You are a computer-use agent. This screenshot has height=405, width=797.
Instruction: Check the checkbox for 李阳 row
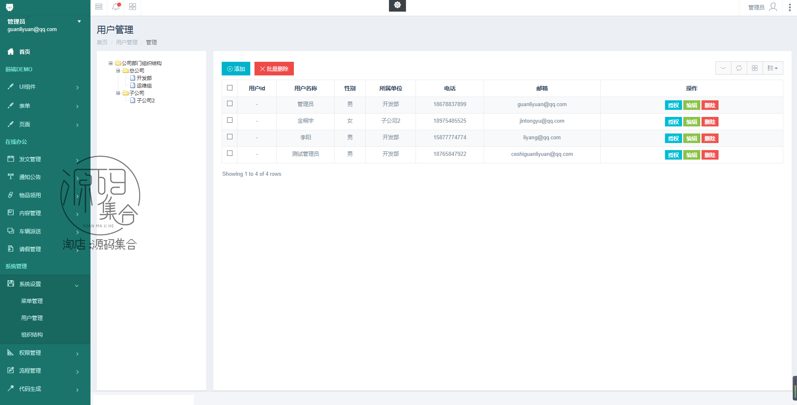pyautogui.click(x=230, y=137)
